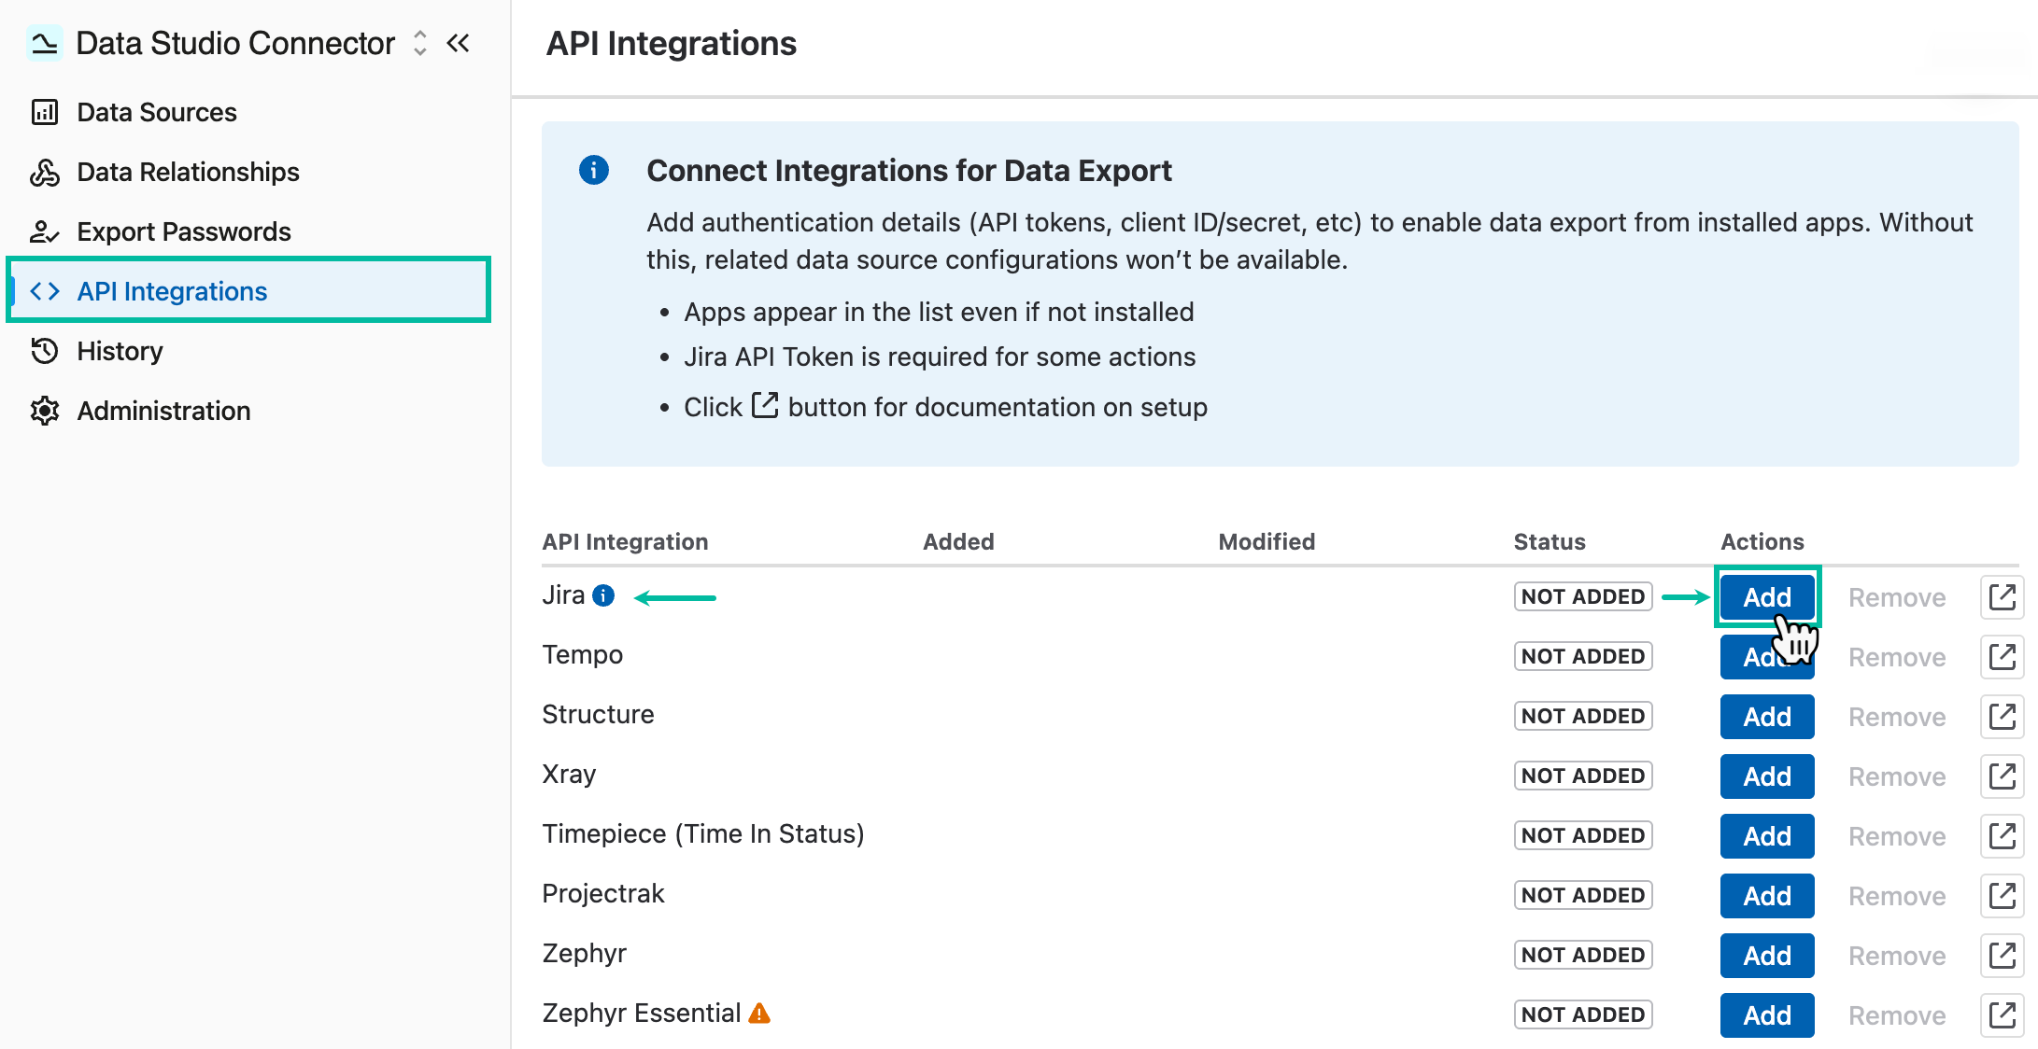Click the Export Passwords user icon
The height and width of the screenshot is (1049, 2038).
[x=45, y=231]
